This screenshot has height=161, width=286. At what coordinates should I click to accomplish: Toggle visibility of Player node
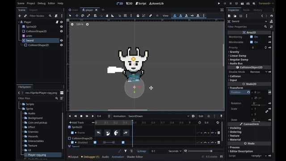pos(62,22)
